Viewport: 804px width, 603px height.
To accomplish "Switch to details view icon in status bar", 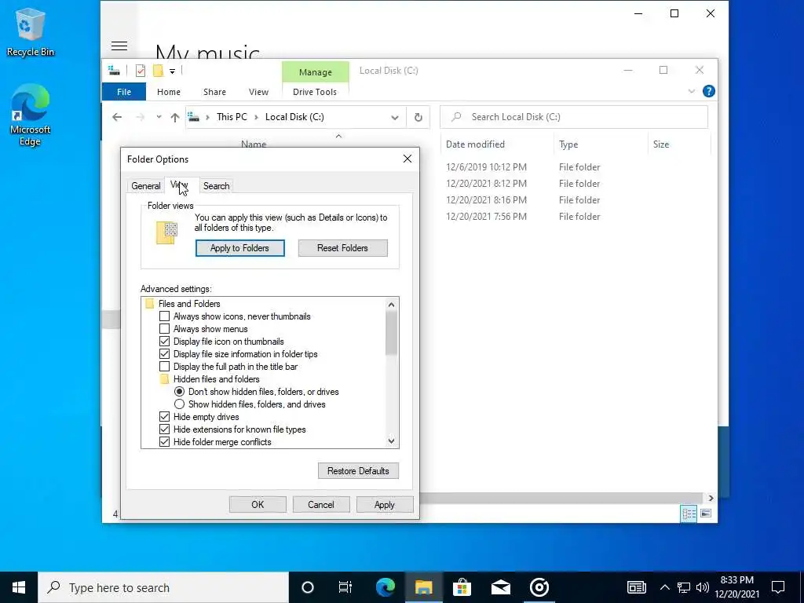I will click(x=689, y=513).
